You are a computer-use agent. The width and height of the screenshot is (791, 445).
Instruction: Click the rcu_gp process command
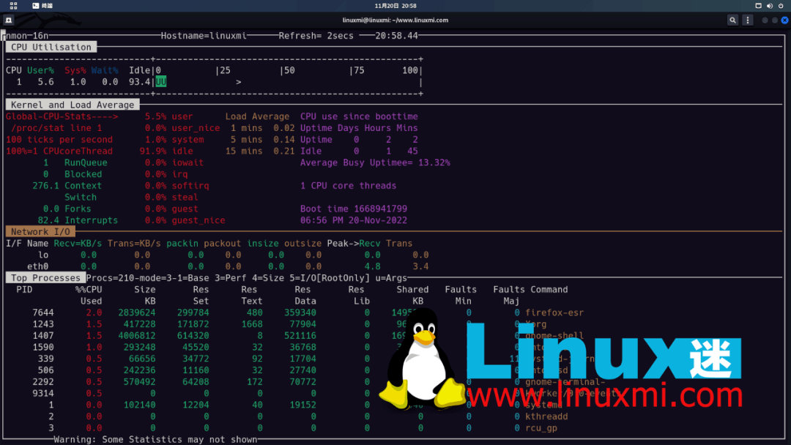(x=541, y=428)
